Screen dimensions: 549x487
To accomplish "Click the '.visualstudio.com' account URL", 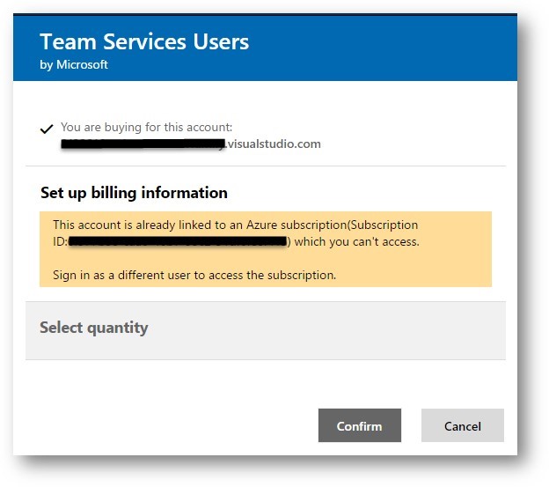I will coord(273,144).
